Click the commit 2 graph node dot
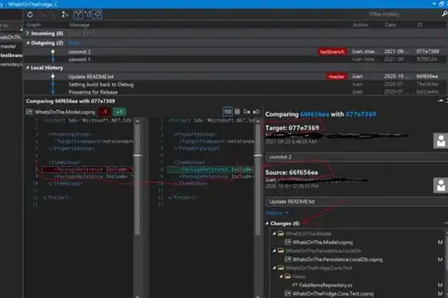 point(53,52)
